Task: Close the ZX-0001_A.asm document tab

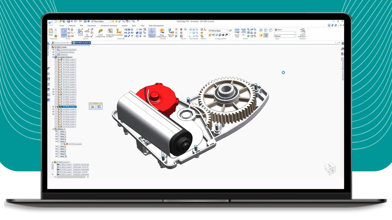Action: coord(89,42)
